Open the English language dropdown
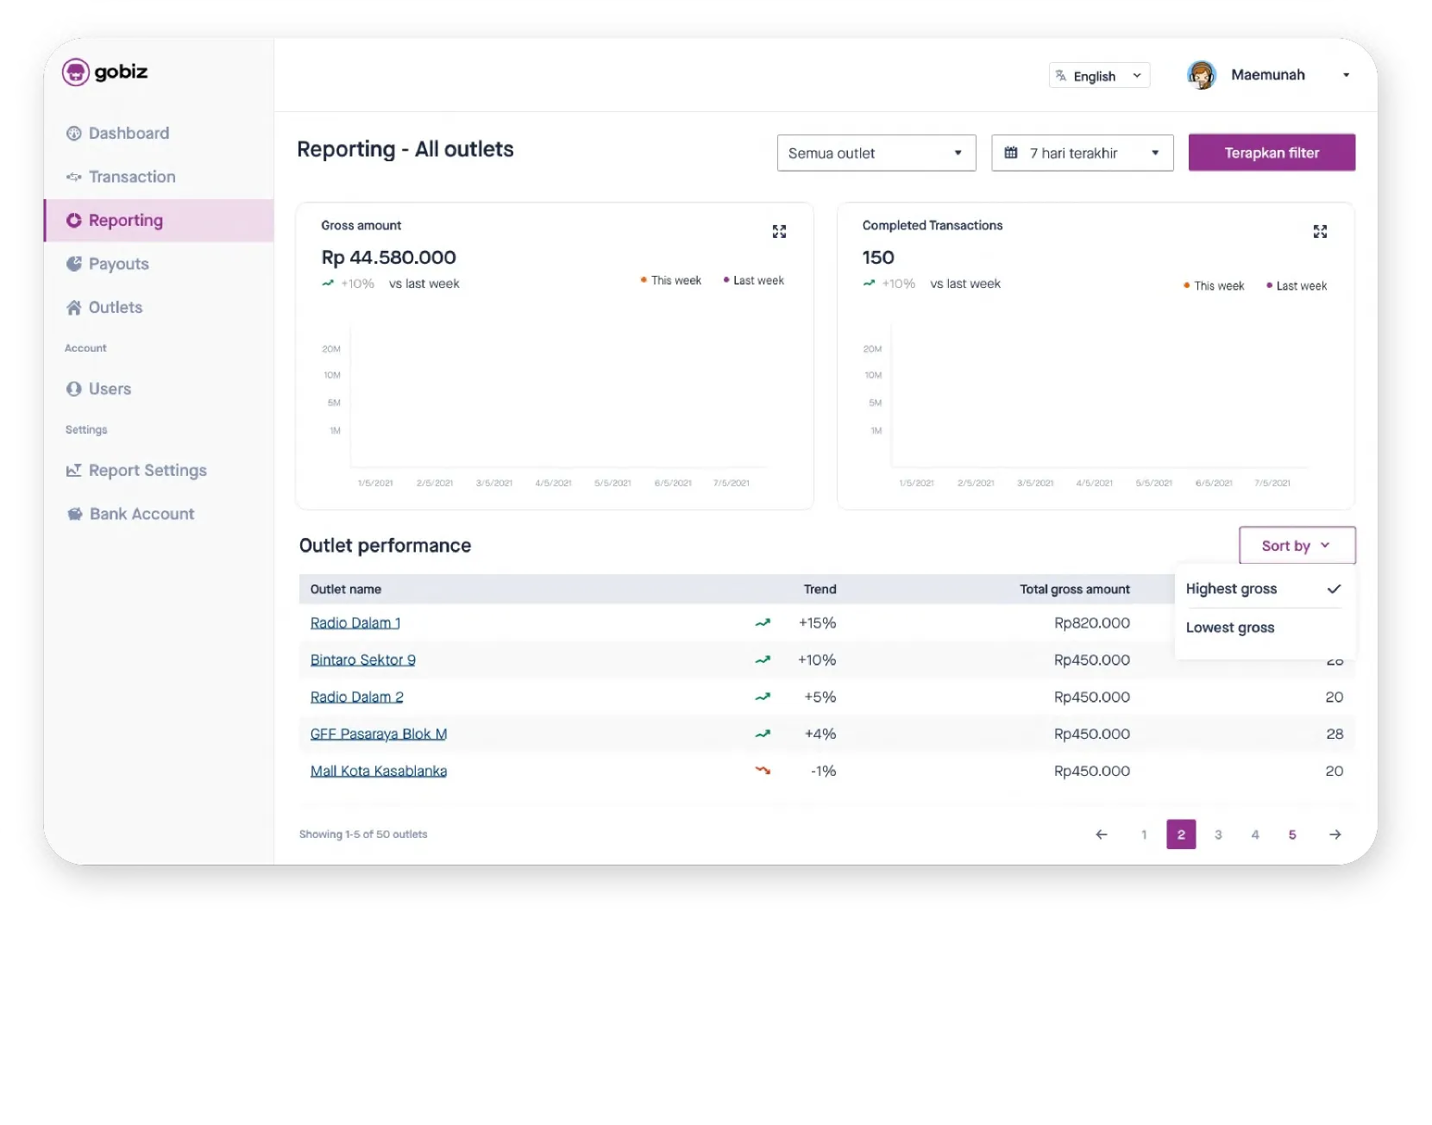This screenshot has width=1432, height=1125. (x=1099, y=76)
